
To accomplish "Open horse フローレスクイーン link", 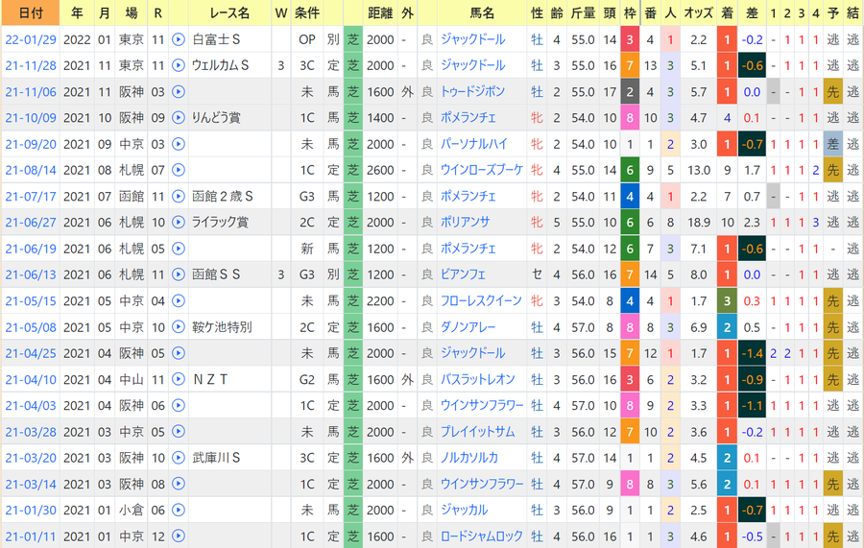I will coord(481,300).
